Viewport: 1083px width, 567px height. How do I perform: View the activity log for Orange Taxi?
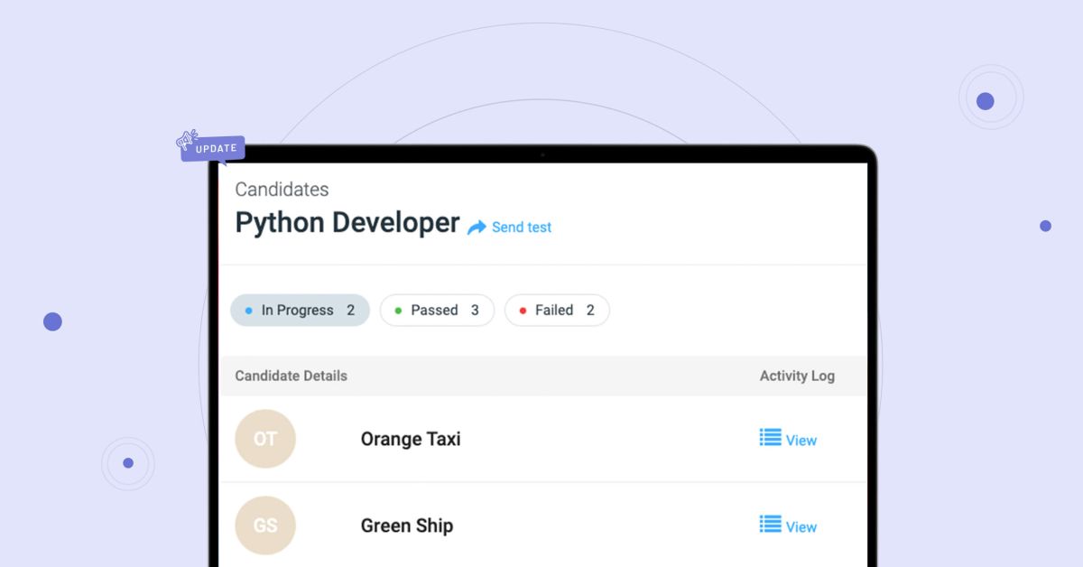(801, 441)
